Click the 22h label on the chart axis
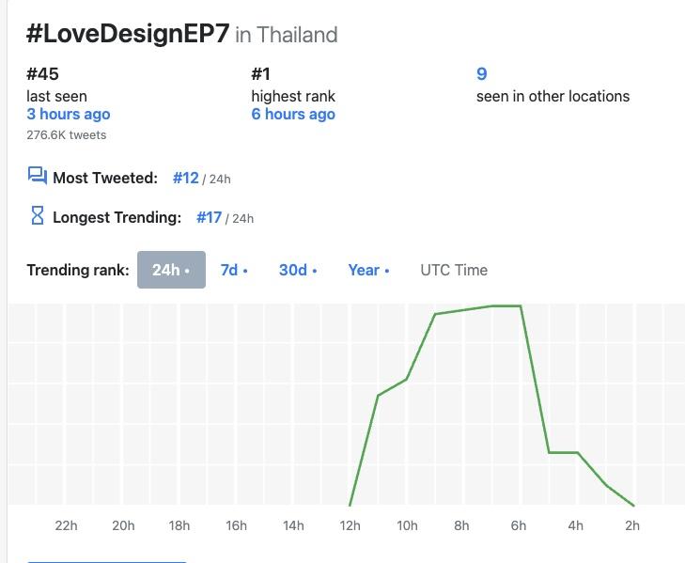 click(66, 525)
